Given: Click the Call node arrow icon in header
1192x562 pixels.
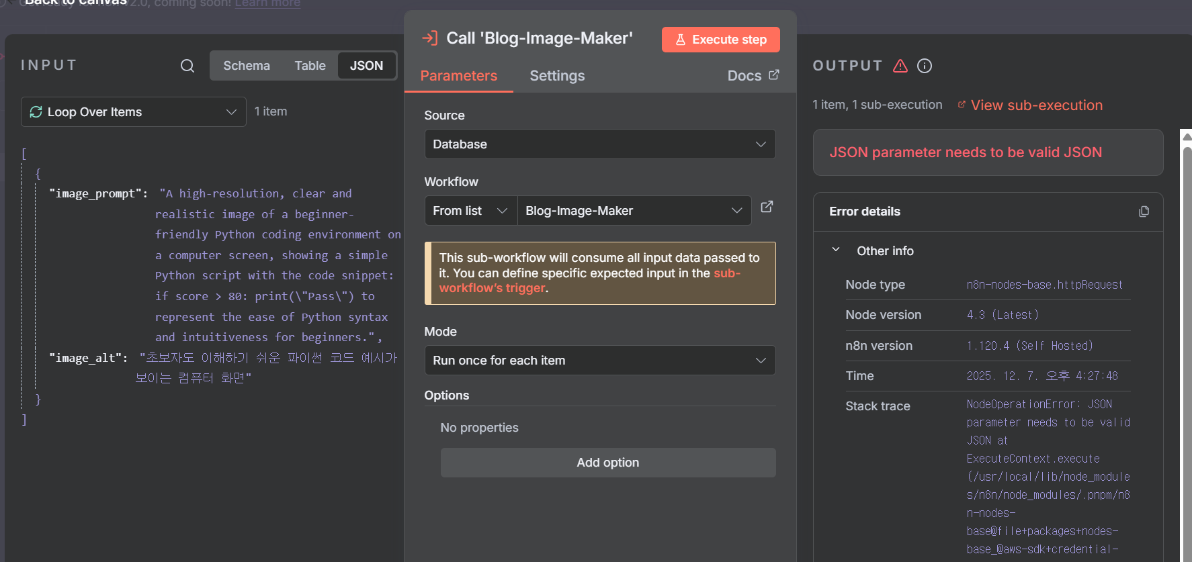Looking at the screenshot, I should (x=429, y=38).
